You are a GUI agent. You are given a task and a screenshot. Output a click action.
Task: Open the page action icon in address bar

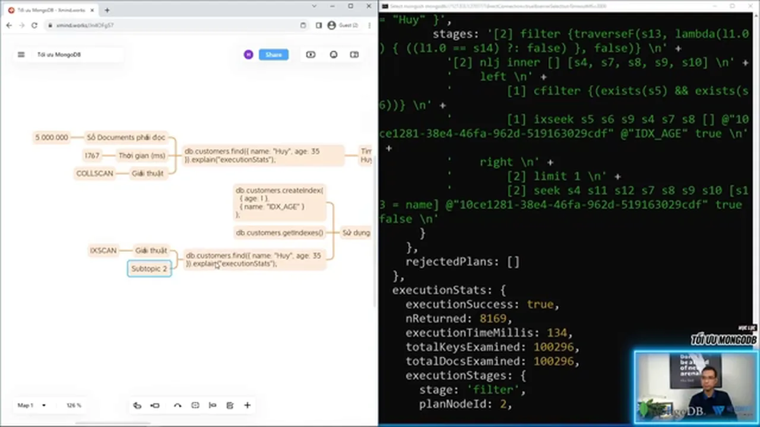(x=303, y=26)
